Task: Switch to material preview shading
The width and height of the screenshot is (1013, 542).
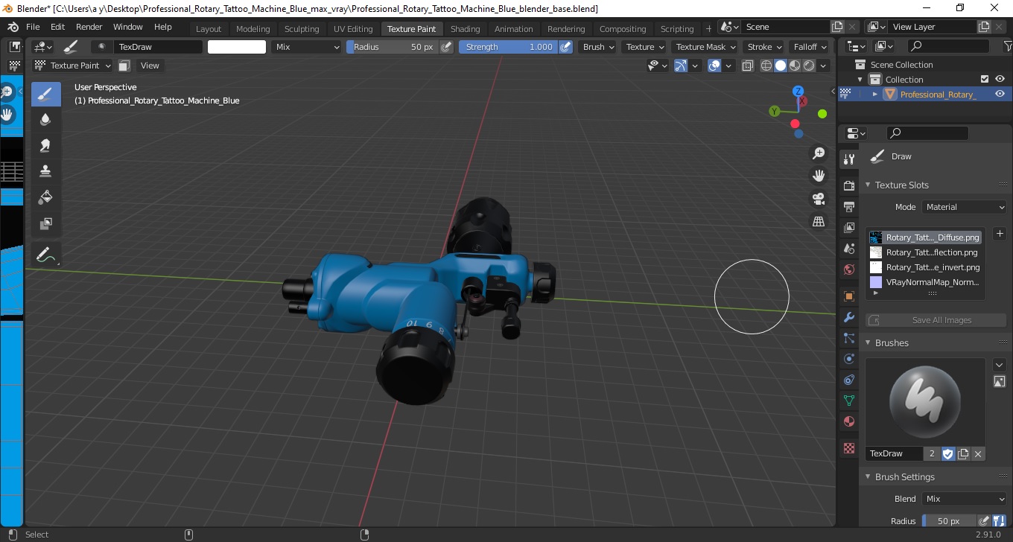Action: (x=794, y=66)
